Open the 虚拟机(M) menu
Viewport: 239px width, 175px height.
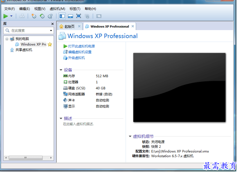tap(58, 9)
